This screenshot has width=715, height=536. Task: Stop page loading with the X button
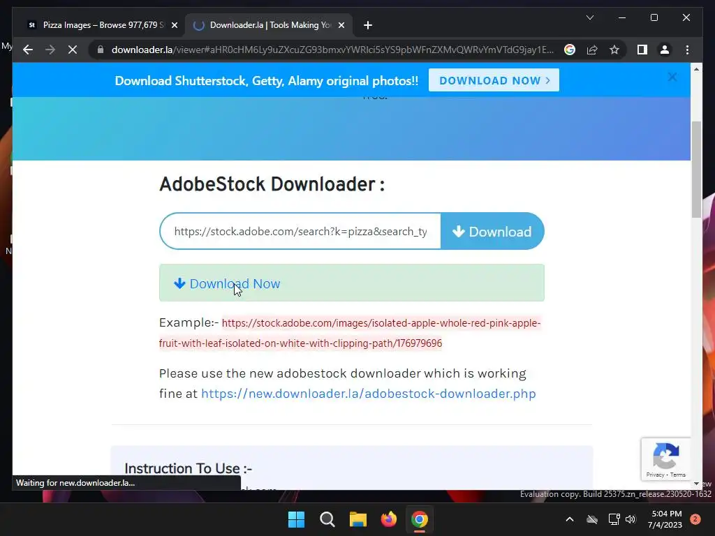coord(73,50)
